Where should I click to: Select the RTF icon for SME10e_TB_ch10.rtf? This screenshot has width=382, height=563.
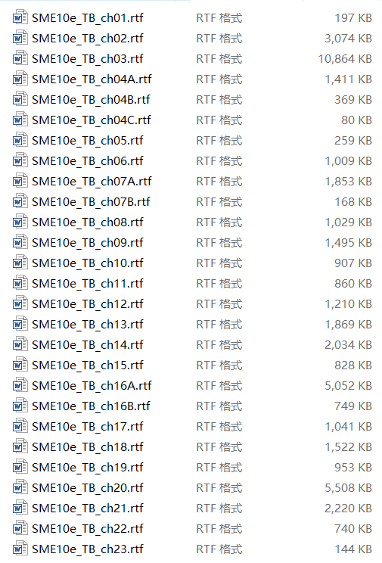coord(20,263)
